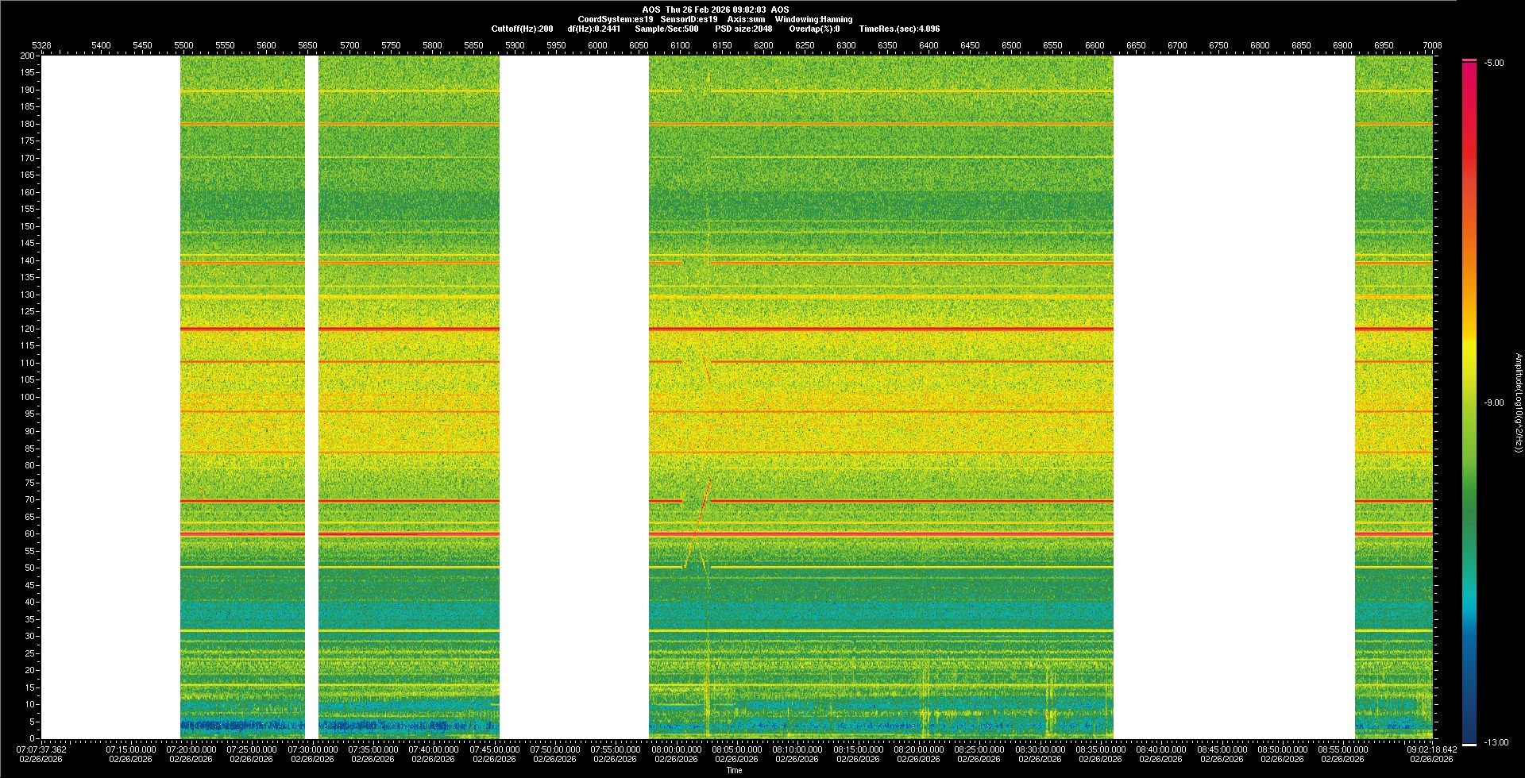
Task: Click the 120 Hz frequency axis label
Action: pyautogui.click(x=28, y=329)
